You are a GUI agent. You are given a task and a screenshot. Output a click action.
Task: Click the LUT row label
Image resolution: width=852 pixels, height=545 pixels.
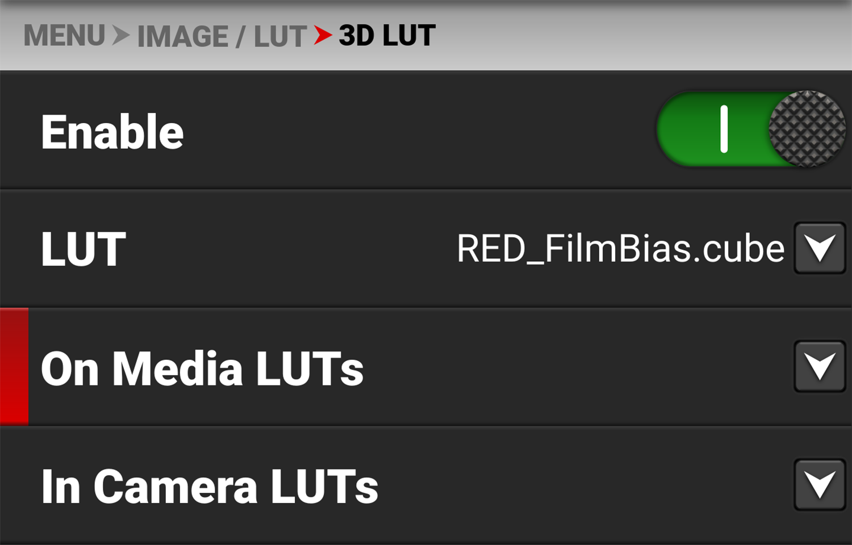click(x=83, y=249)
